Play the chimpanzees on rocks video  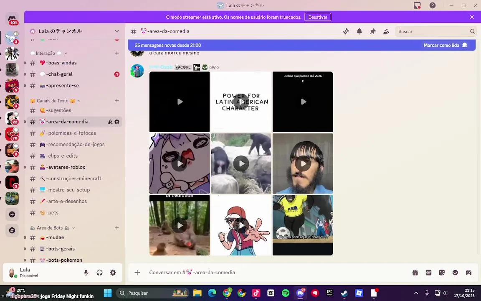coord(241,163)
